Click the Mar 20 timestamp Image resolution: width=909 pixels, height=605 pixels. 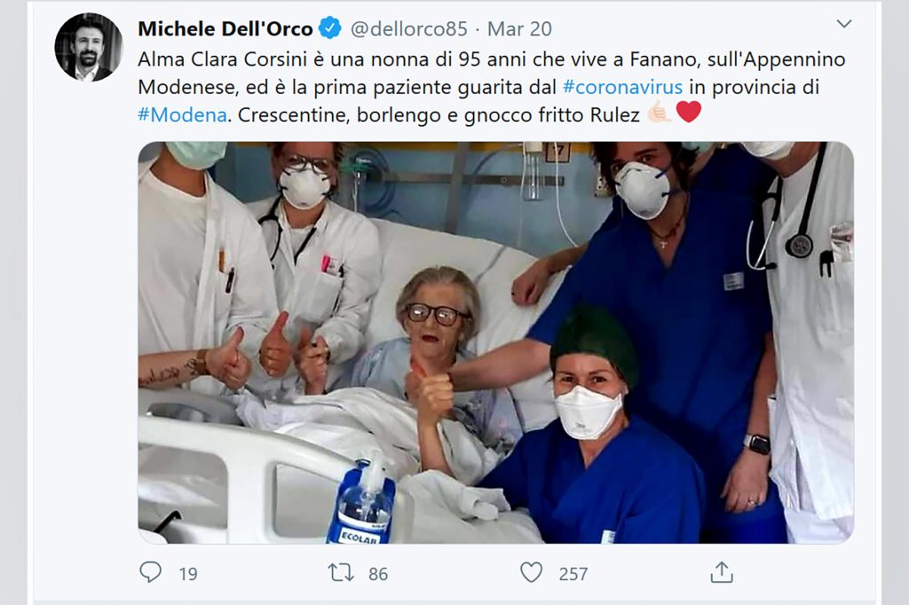pyautogui.click(x=521, y=27)
